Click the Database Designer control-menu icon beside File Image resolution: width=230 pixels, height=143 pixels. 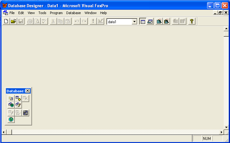5,13
